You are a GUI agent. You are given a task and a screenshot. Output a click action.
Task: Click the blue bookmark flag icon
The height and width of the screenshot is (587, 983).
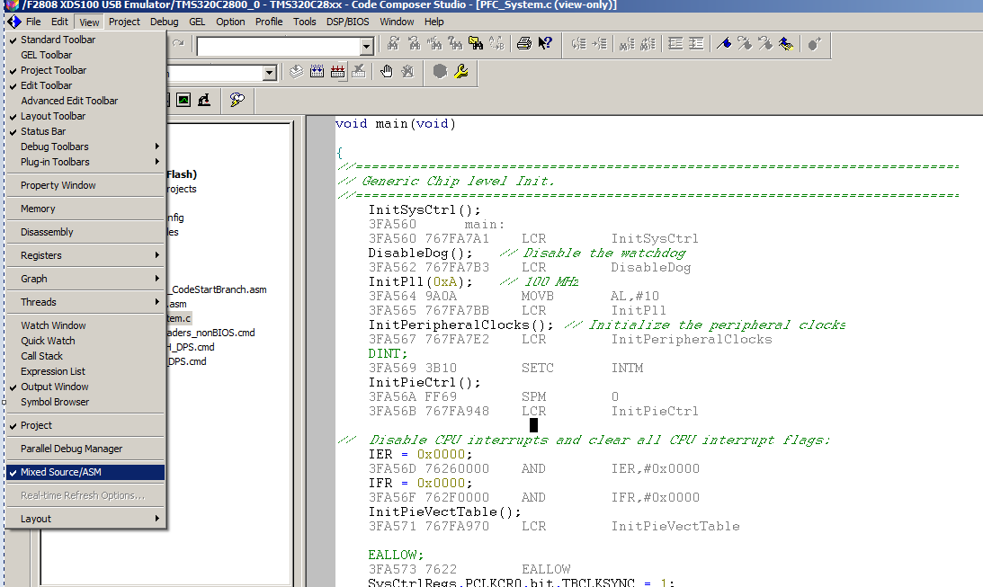click(724, 44)
